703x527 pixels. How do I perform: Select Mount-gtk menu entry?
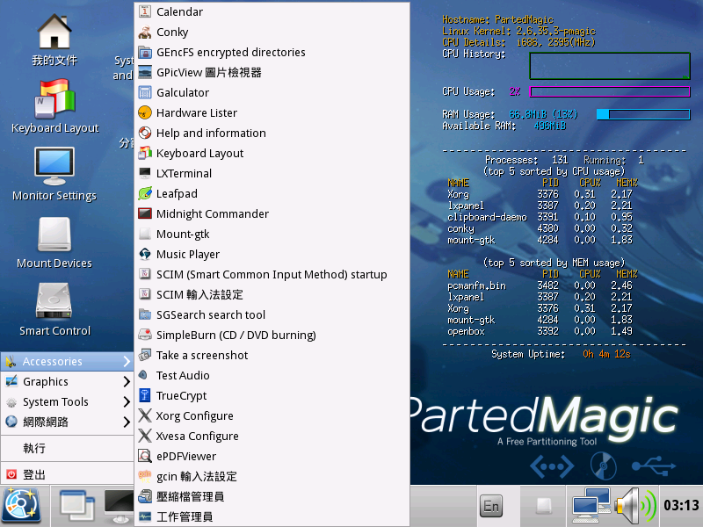click(272, 234)
